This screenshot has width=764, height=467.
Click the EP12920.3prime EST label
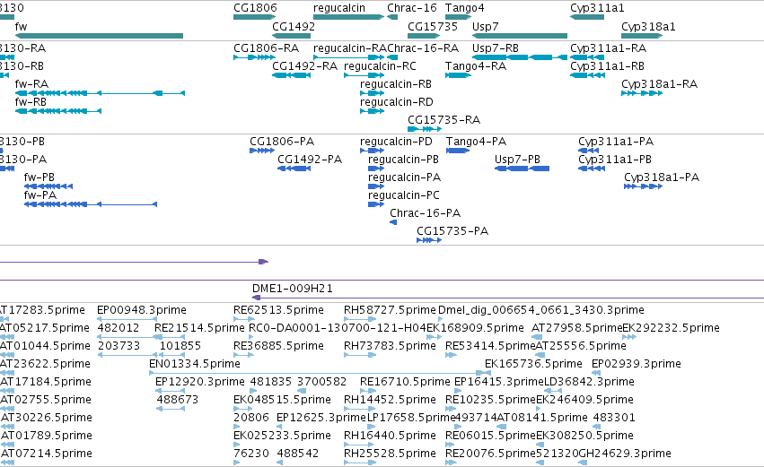coord(200,382)
